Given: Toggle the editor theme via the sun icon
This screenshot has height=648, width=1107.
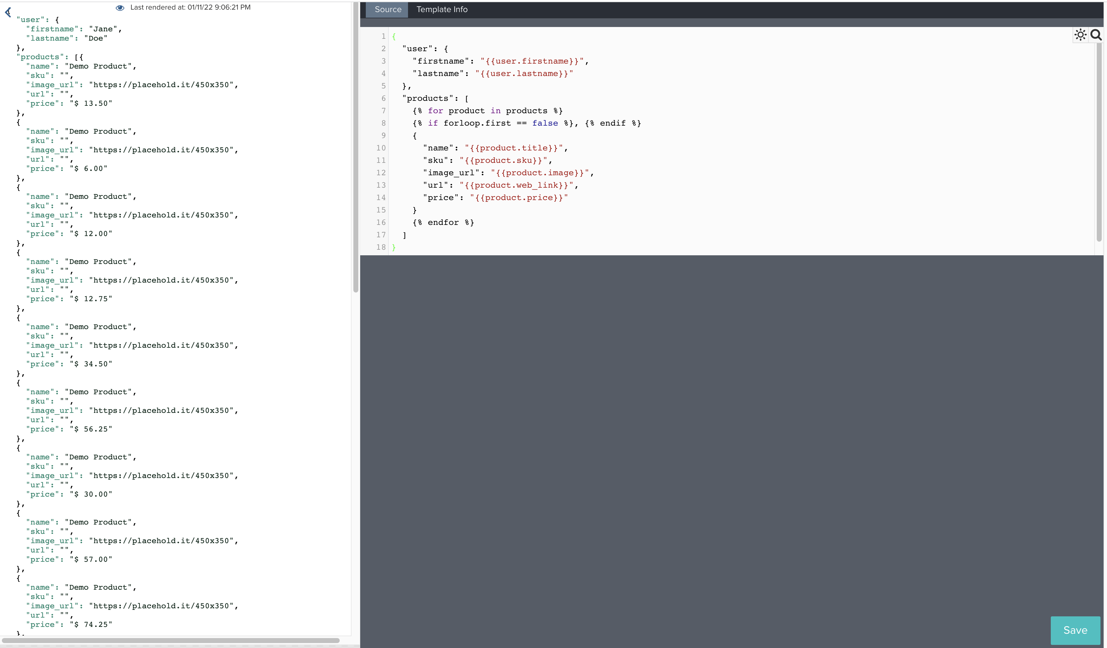Looking at the screenshot, I should coord(1081,35).
